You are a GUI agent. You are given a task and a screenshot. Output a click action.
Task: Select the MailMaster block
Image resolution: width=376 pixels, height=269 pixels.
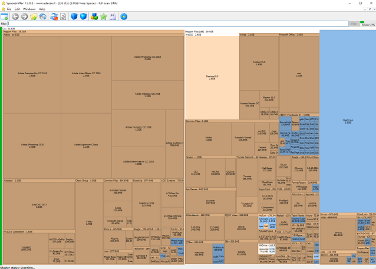(267, 170)
